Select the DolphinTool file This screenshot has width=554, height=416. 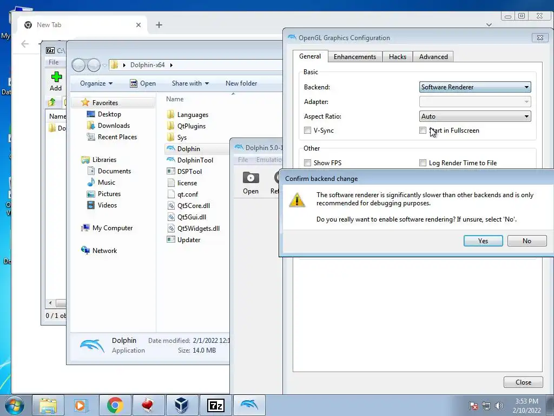coord(195,160)
